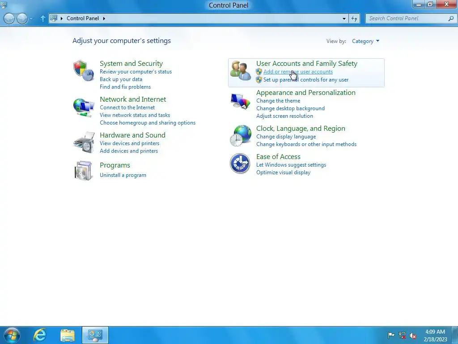Image resolution: width=458 pixels, height=344 pixels.
Task: Click Add devices and printers
Action: (129, 151)
